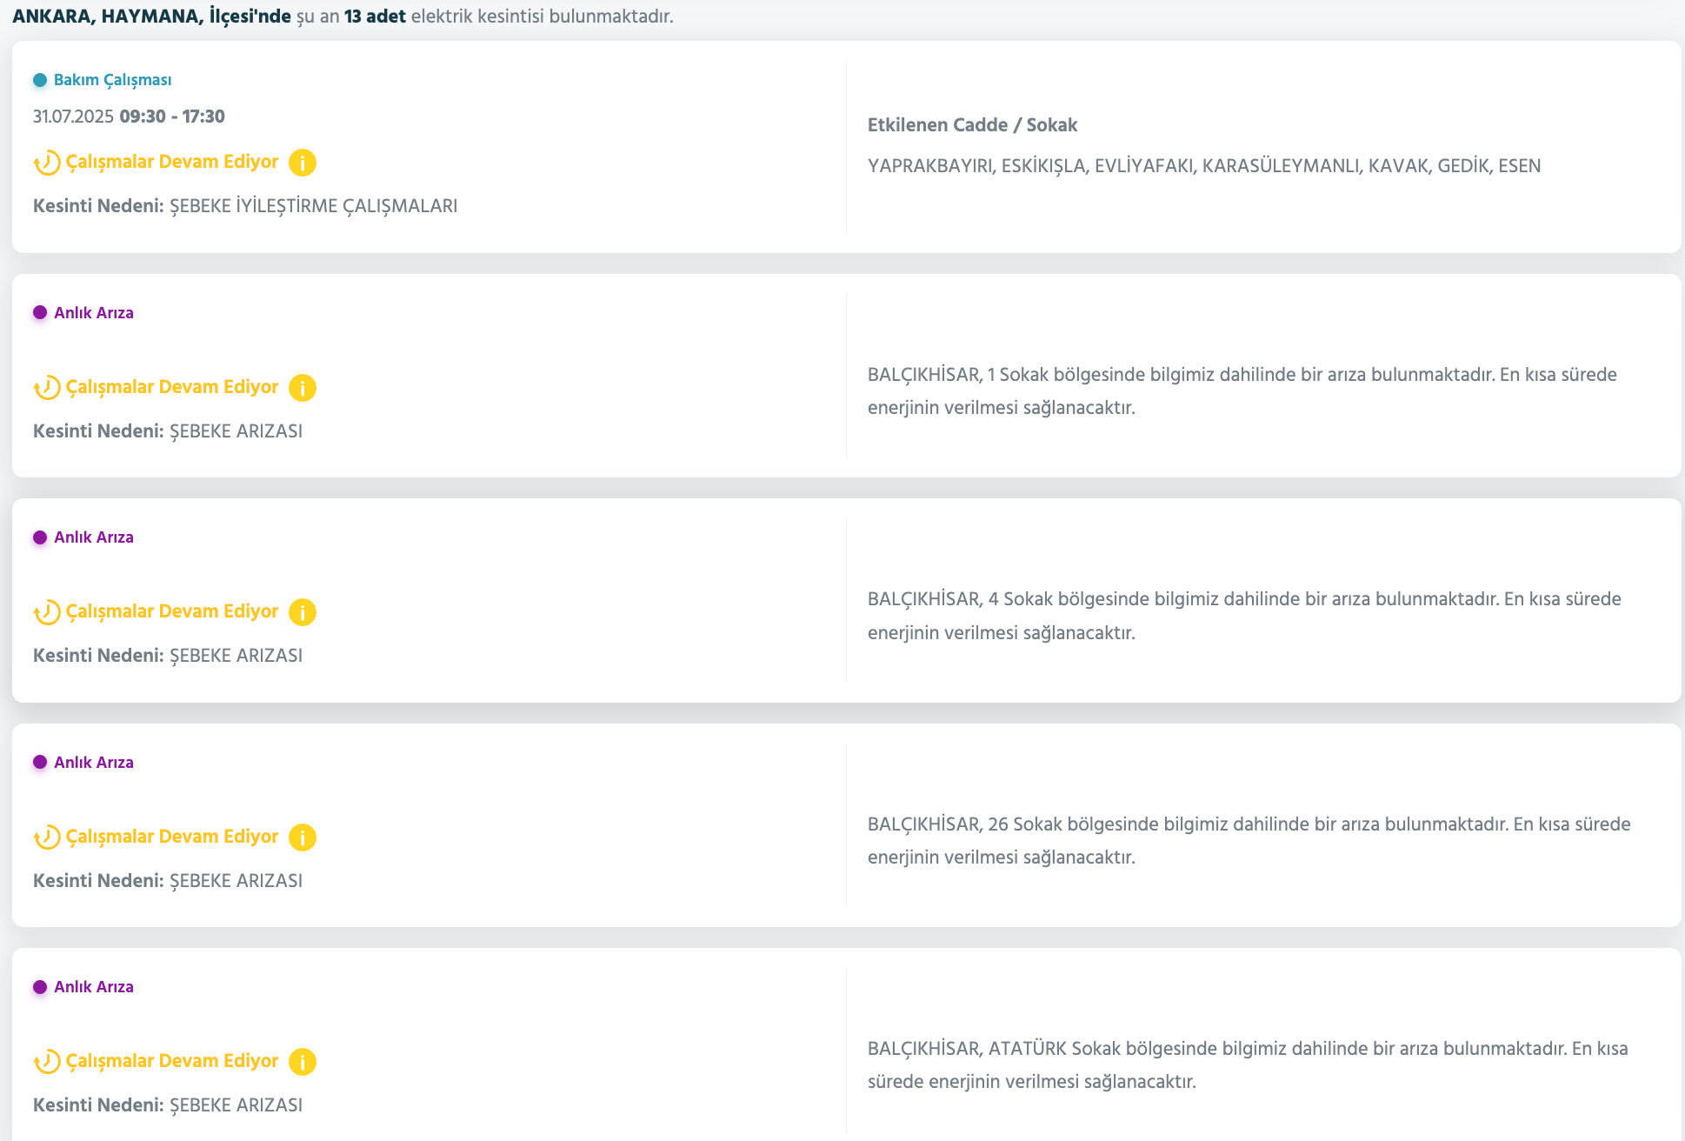The width and height of the screenshot is (1685, 1141).
Task: Click info icon on Bakım Çalışması card
Action: [302, 163]
